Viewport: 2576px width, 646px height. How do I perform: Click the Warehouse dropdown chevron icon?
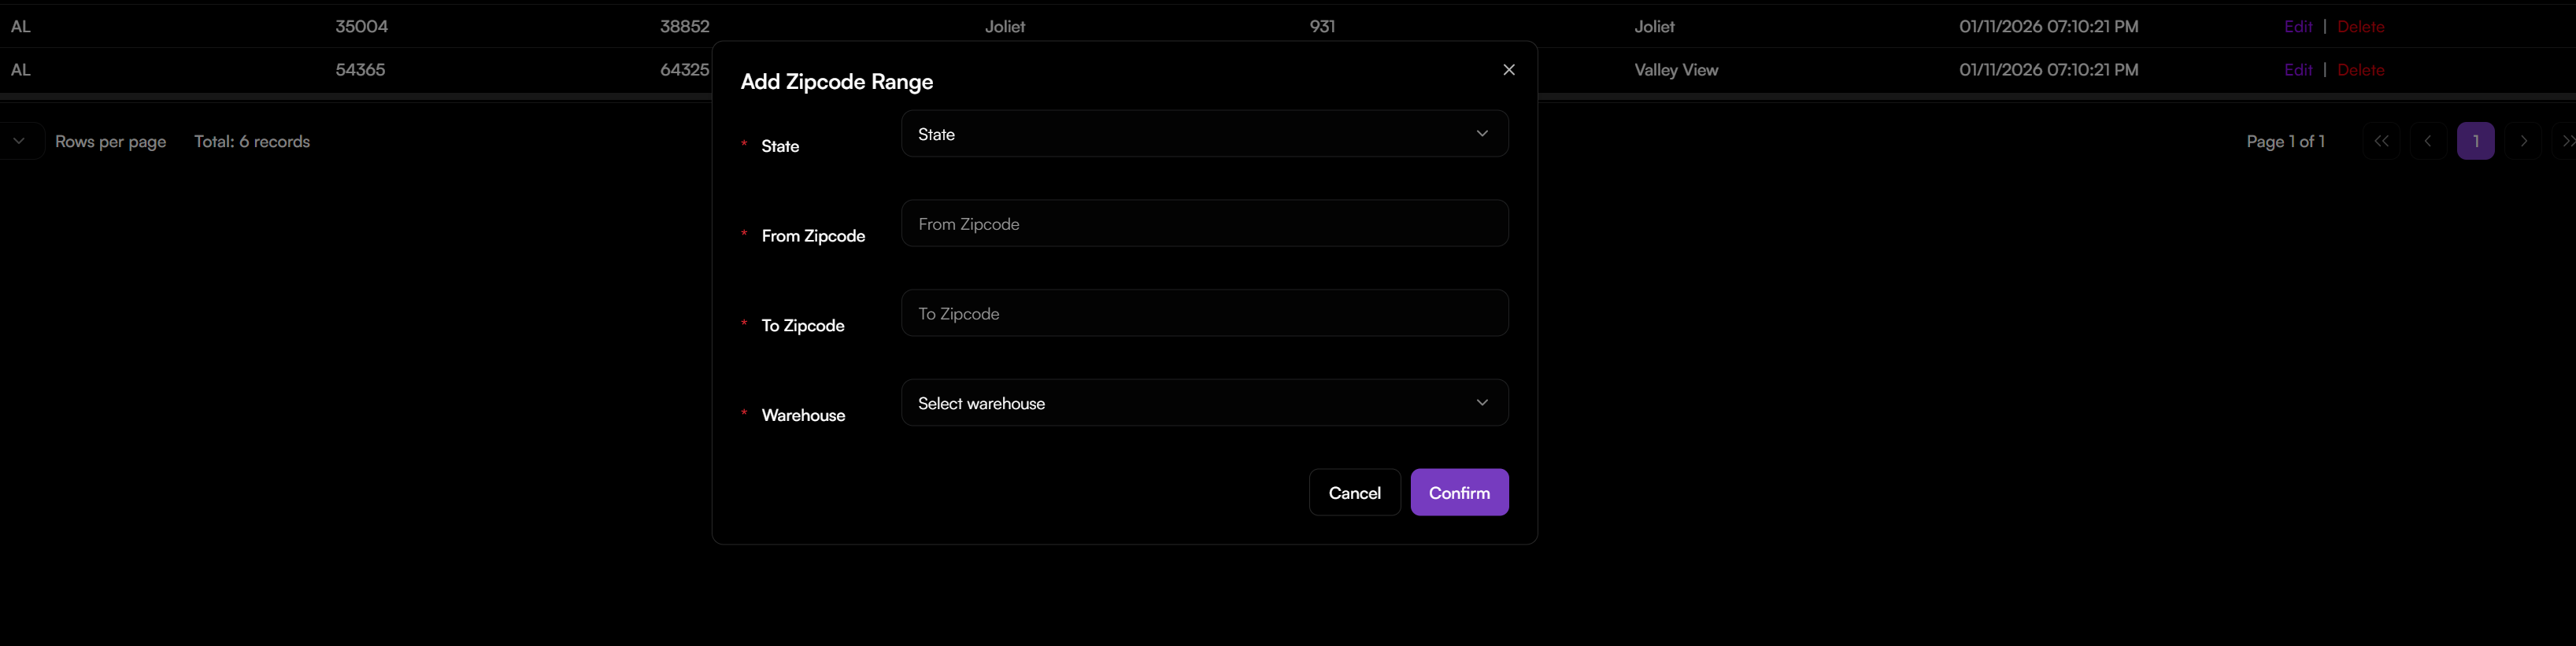point(1482,403)
